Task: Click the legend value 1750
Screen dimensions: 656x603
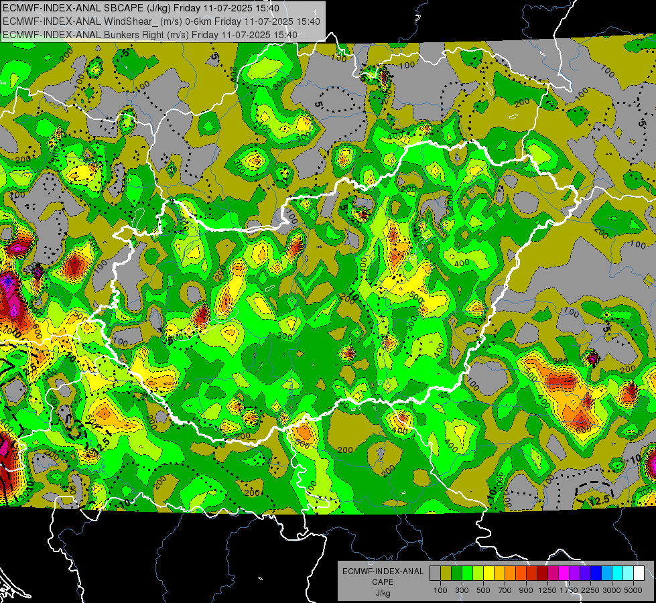Action: [570, 590]
